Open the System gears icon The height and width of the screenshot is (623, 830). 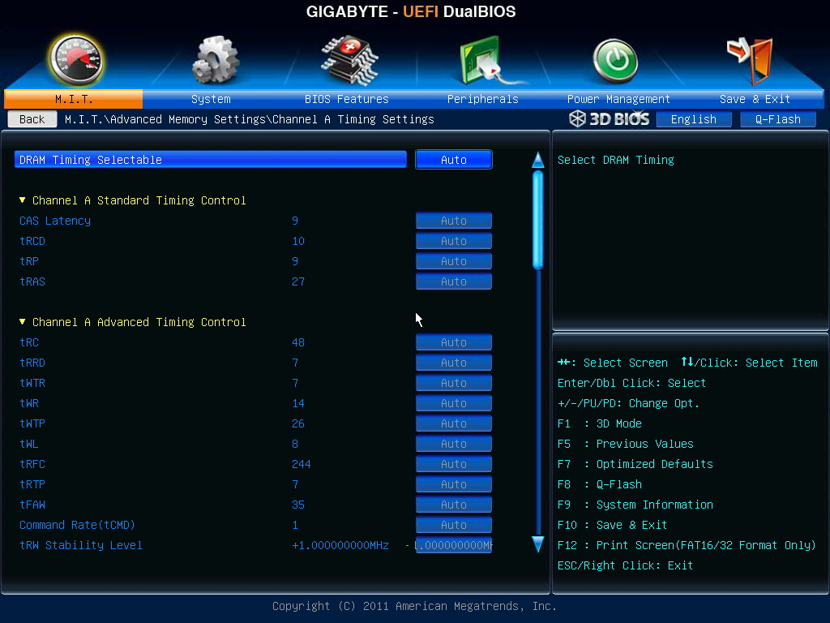click(215, 60)
